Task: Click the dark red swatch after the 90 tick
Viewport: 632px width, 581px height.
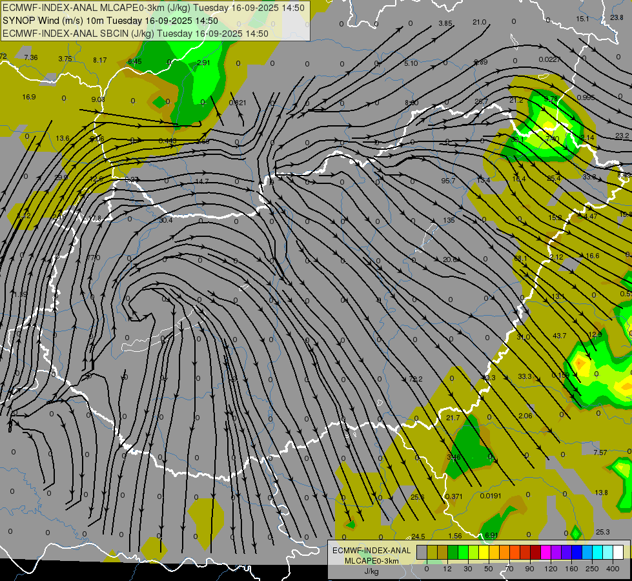Action: click(536, 552)
